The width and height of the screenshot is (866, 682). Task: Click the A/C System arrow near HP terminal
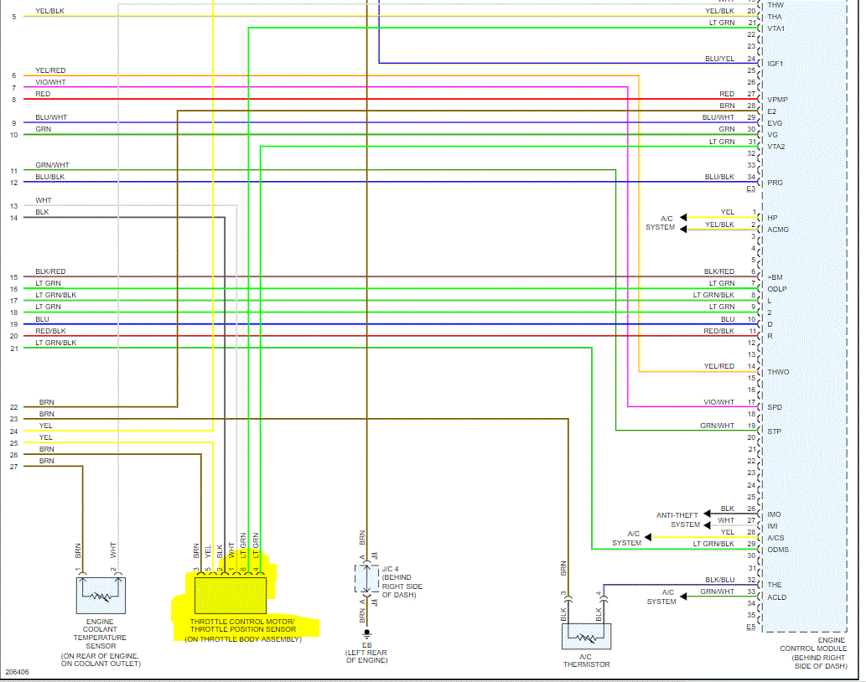[x=683, y=217]
